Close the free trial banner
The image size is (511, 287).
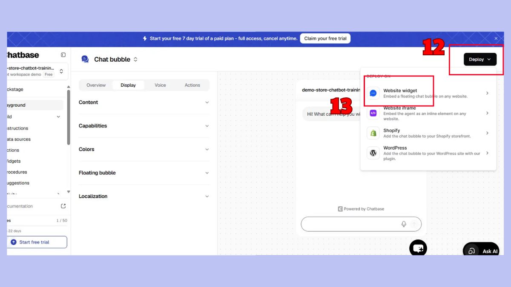496,38
